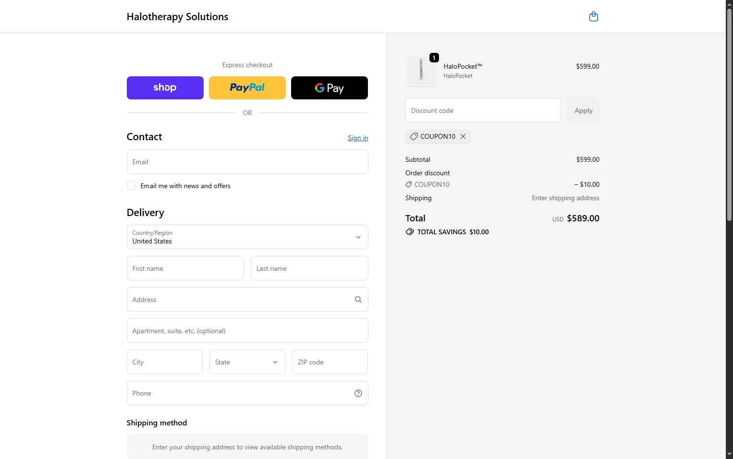Focus the Discount code field
Viewport: 733px width, 459px height.
(483, 110)
